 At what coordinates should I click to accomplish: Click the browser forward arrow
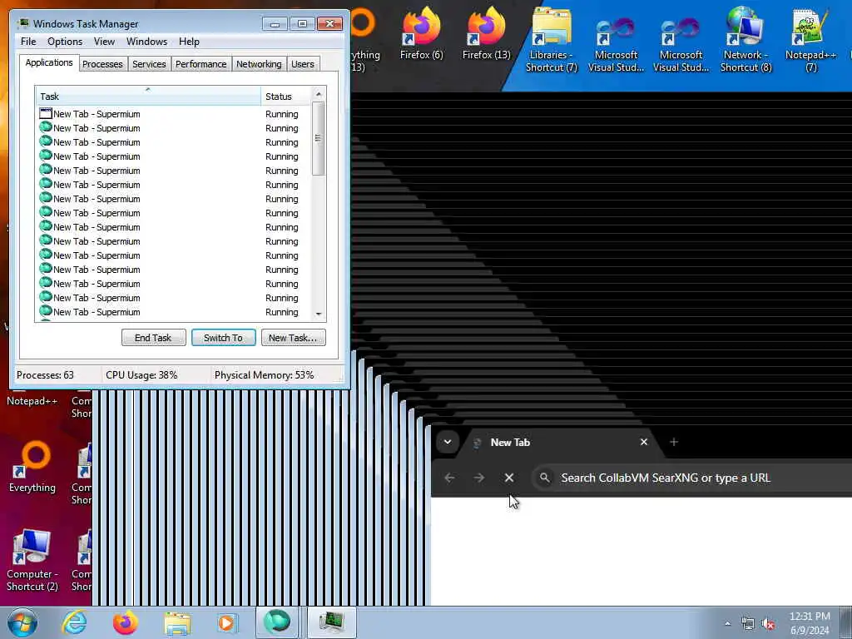pos(478,478)
